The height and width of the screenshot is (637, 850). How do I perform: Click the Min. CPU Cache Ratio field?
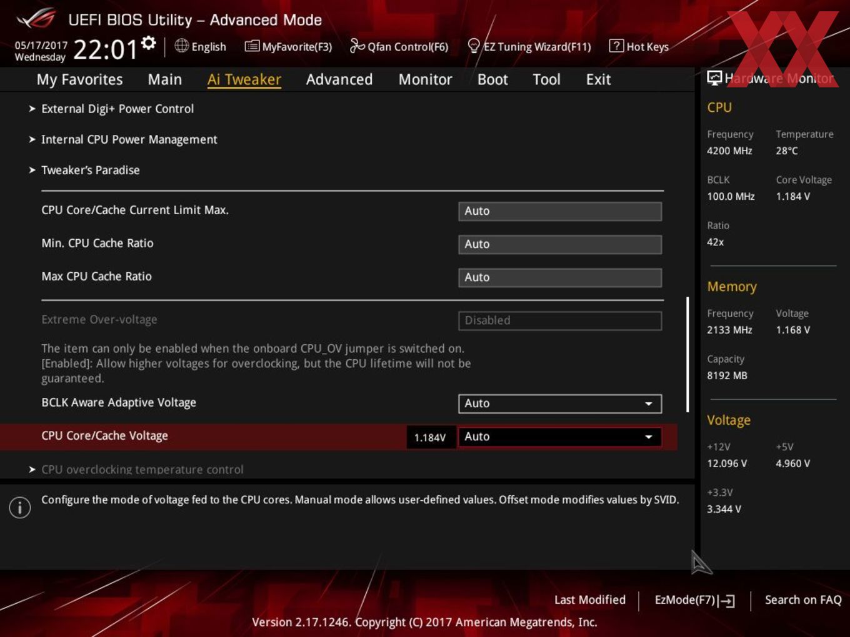click(x=560, y=244)
